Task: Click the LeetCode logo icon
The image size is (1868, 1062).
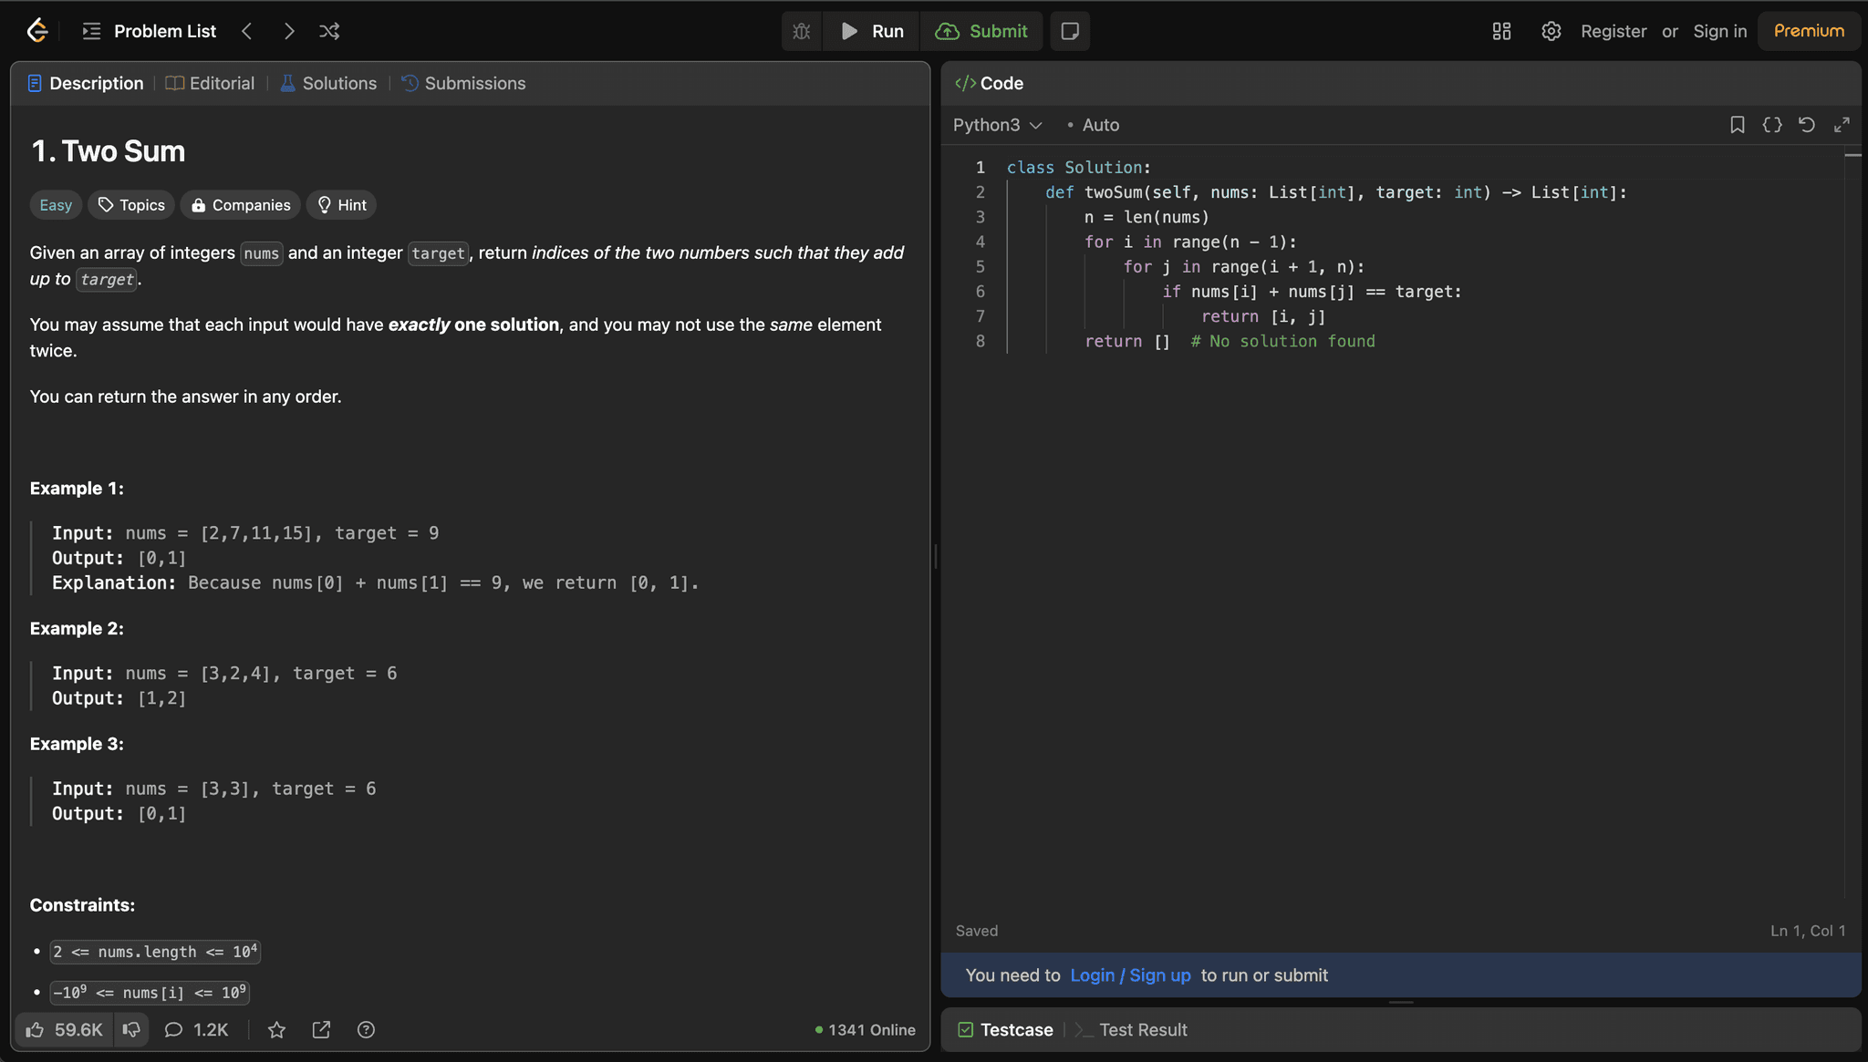Action: click(x=37, y=30)
